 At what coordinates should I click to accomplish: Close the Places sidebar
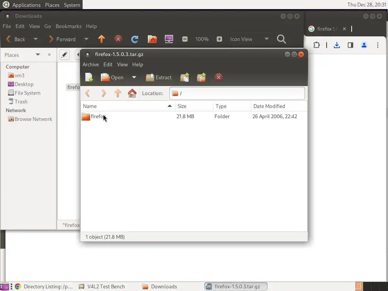point(49,55)
